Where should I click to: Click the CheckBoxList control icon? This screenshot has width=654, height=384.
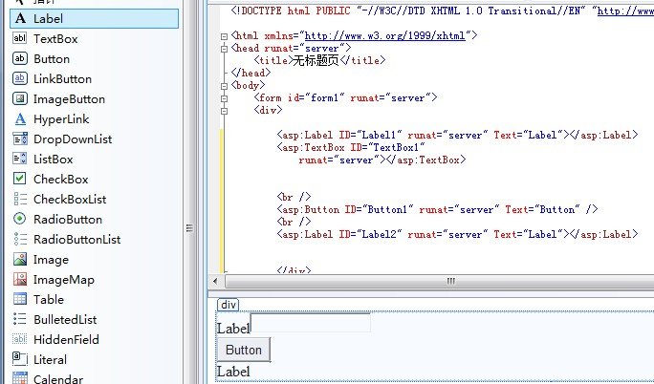[20, 199]
